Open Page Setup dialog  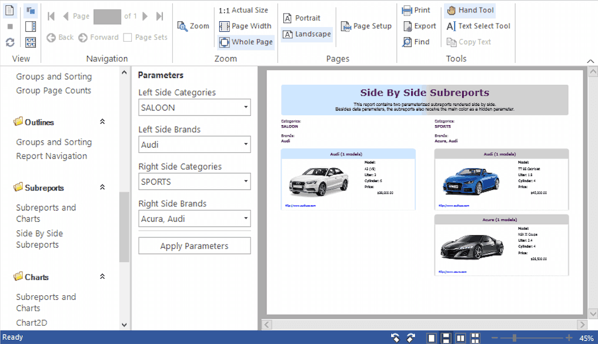pyautogui.click(x=366, y=26)
